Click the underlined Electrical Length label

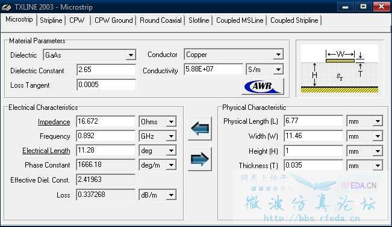coord(46,151)
